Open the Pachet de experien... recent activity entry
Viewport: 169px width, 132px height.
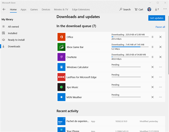click(x=111, y=121)
